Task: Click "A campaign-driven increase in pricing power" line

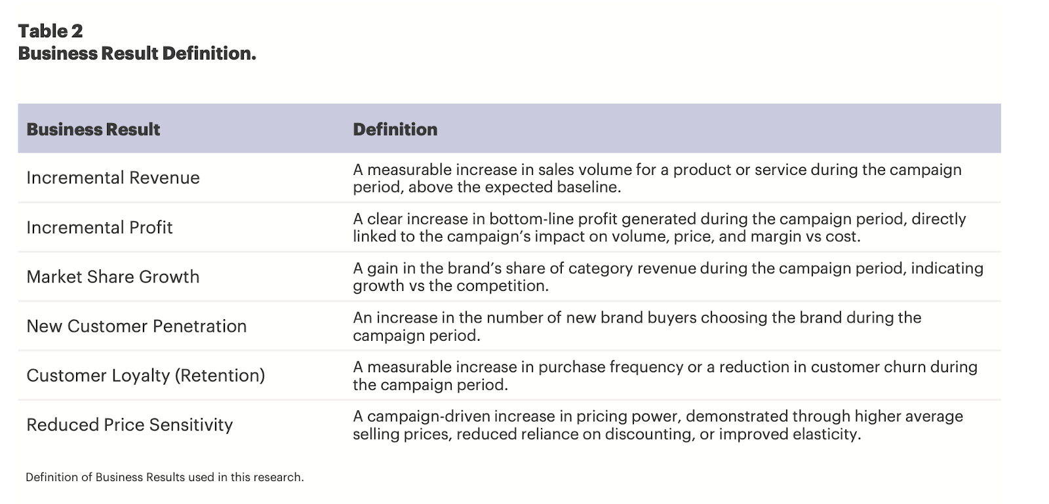Action: coord(658,416)
